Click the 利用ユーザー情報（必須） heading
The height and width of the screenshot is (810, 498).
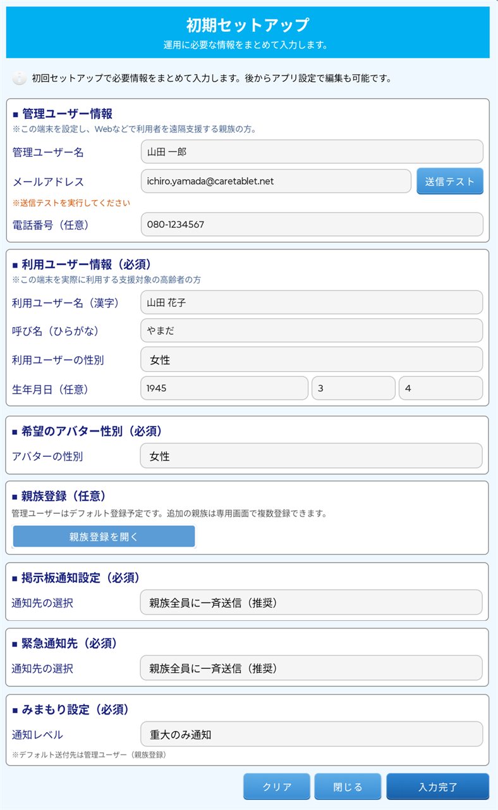82,264
